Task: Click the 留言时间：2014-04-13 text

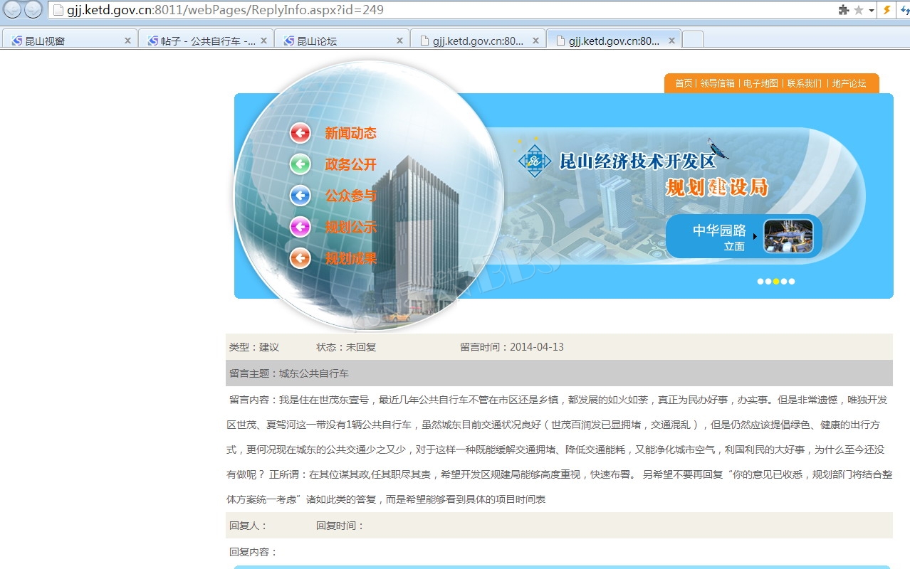Action: pyautogui.click(x=512, y=347)
